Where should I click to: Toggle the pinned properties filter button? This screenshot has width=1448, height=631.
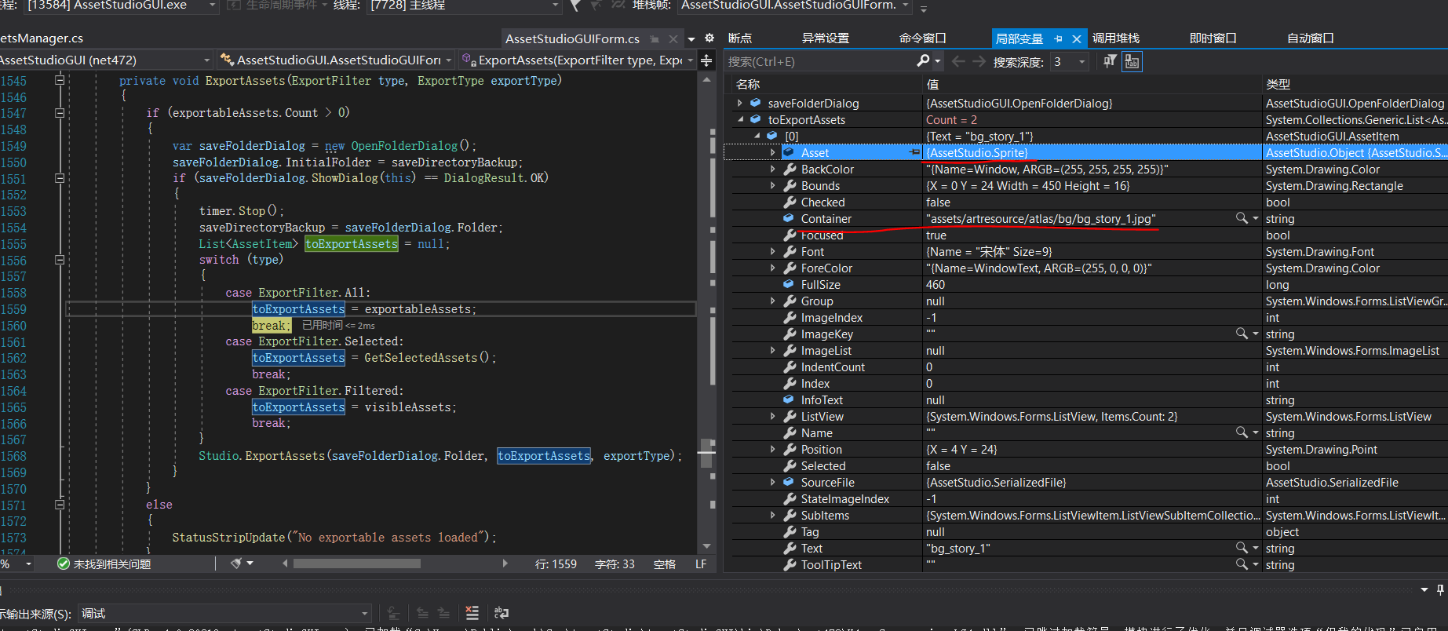coord(1110,61)
